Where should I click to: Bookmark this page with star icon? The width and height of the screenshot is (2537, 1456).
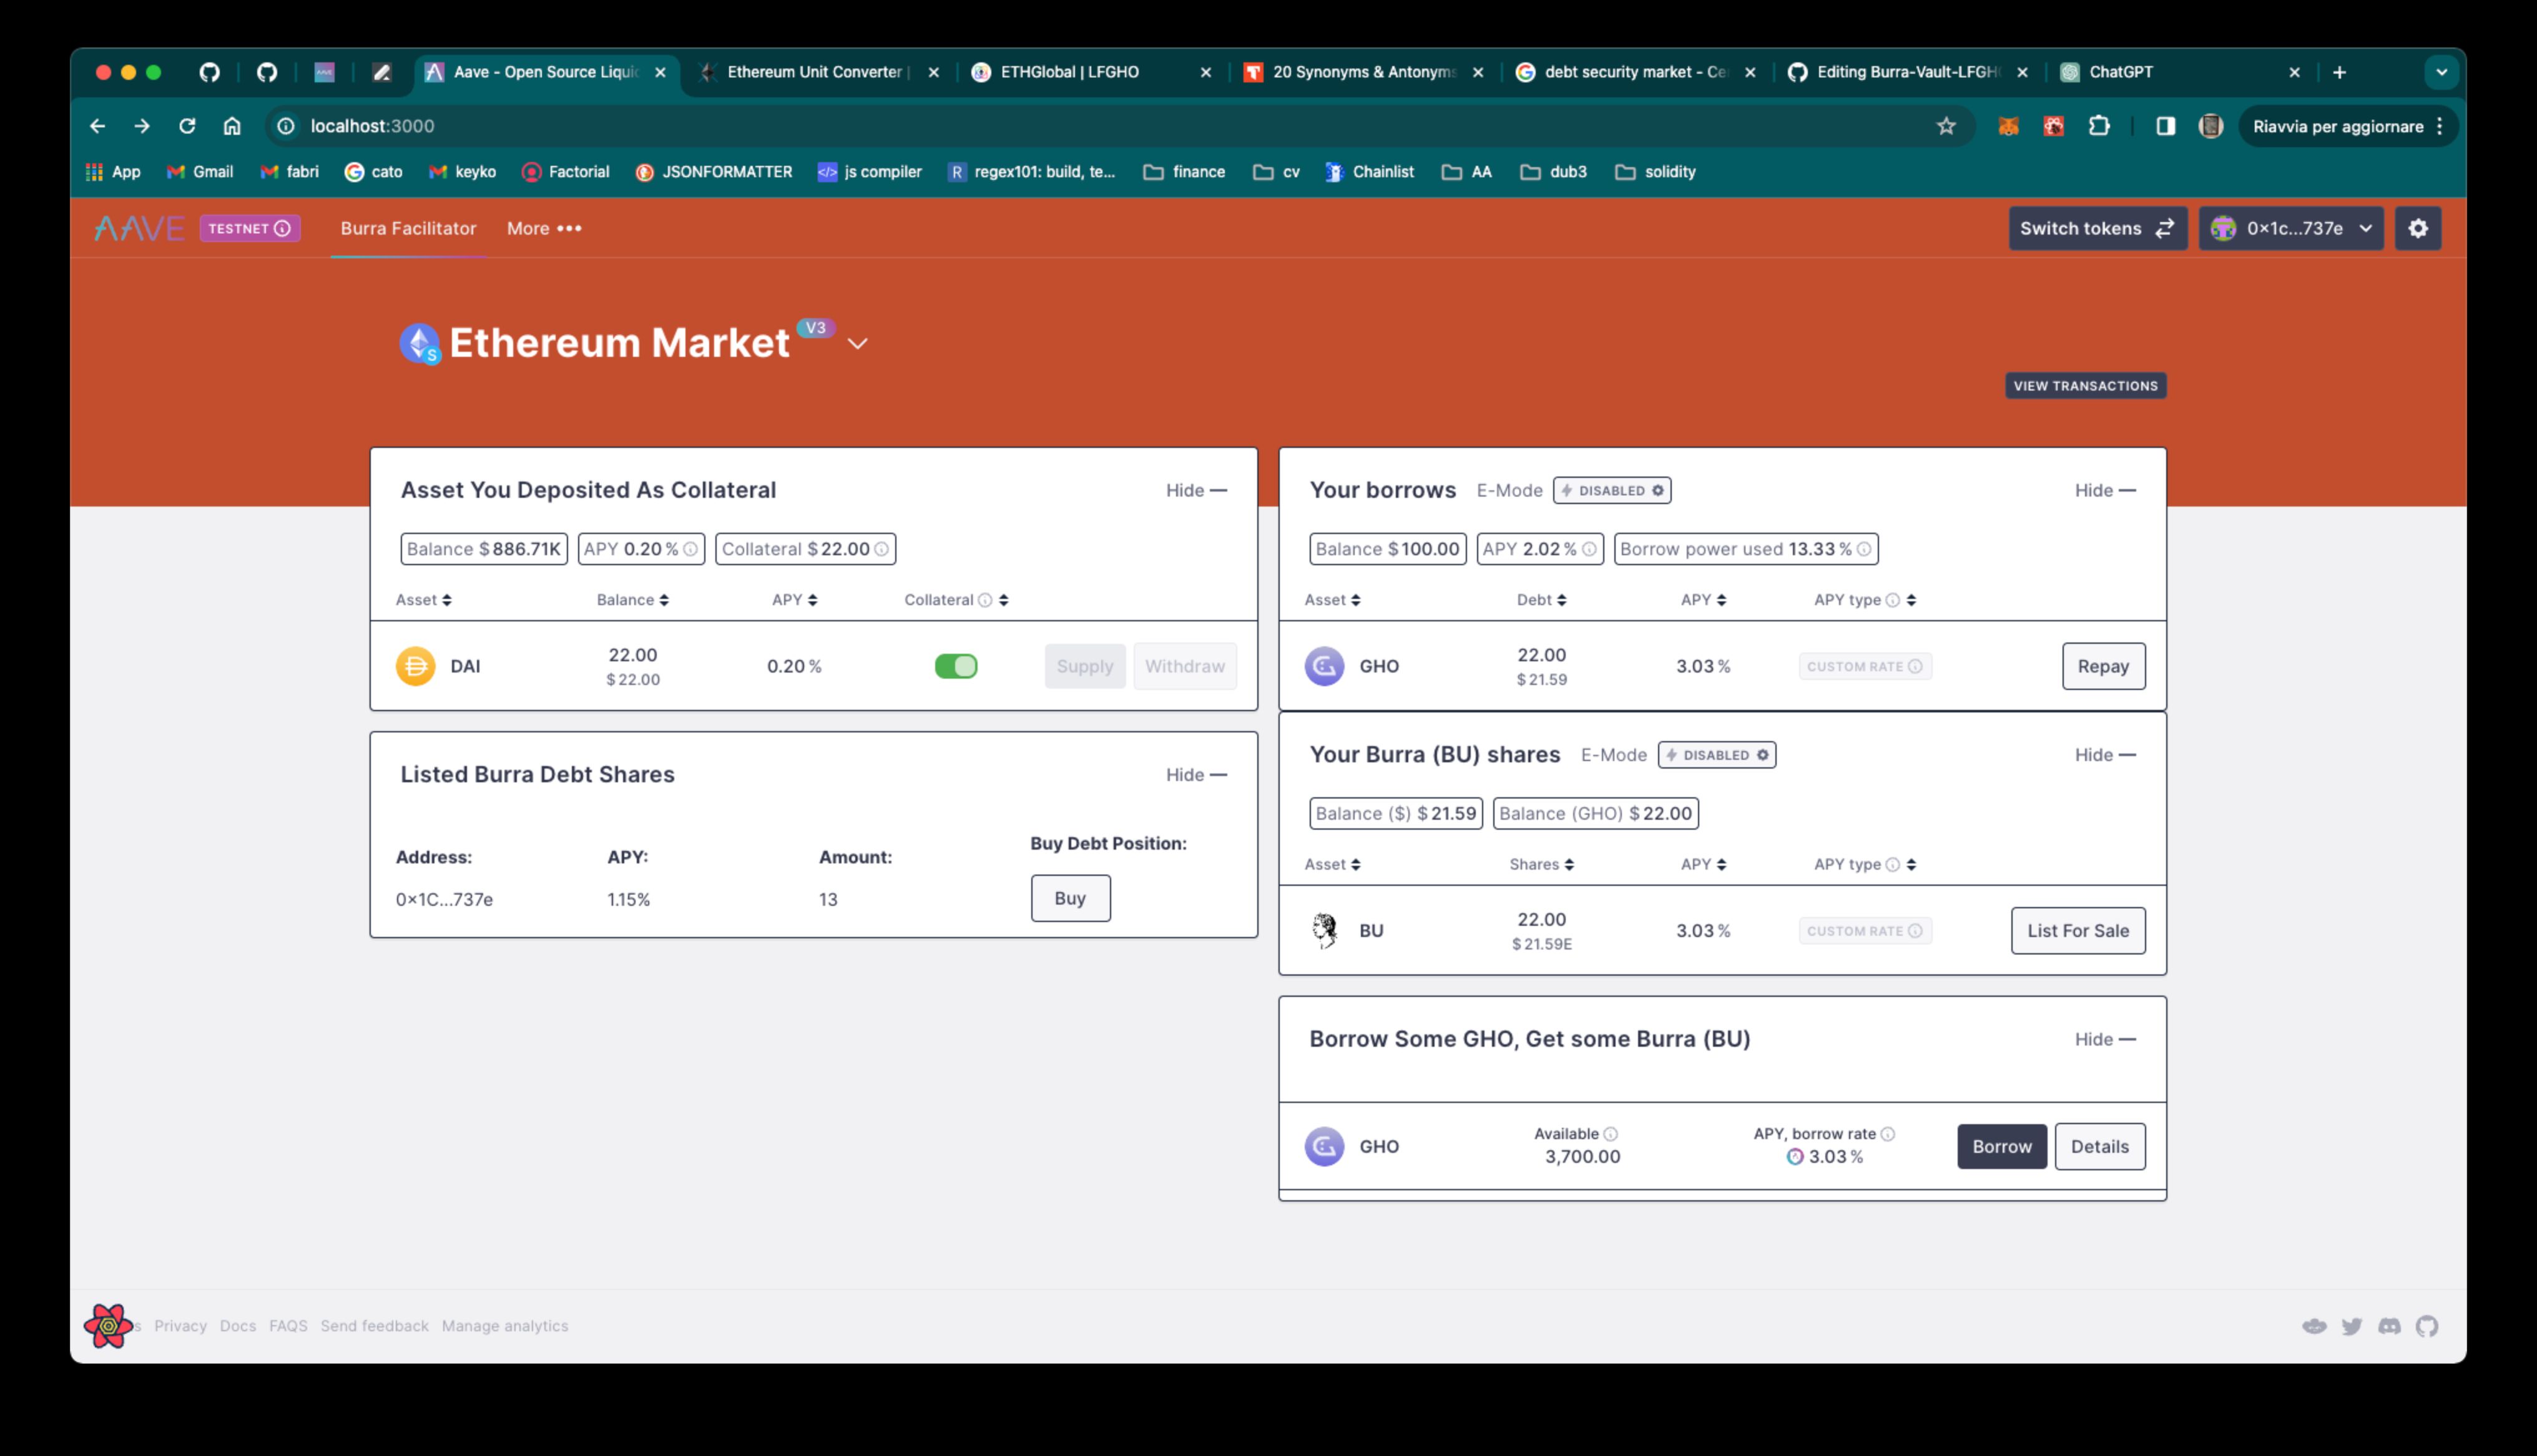coord(1946,126)
